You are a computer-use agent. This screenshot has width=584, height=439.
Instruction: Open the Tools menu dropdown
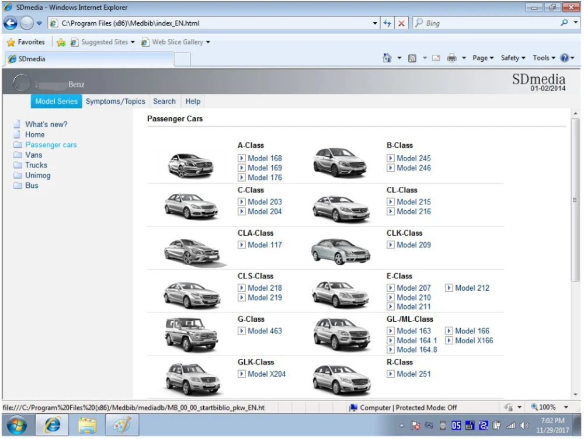click(544, 58)
